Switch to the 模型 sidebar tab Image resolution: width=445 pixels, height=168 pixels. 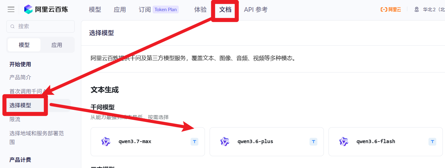coord(24,45)
